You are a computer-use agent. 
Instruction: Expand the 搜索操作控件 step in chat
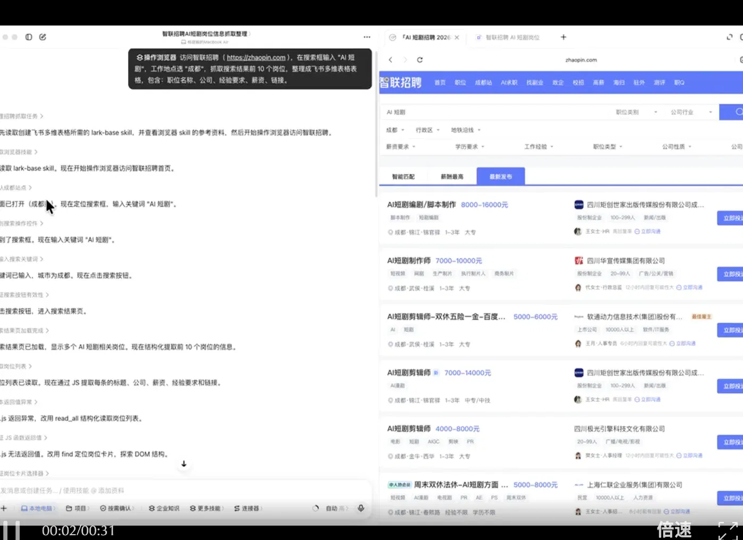(x=22, y=223)
